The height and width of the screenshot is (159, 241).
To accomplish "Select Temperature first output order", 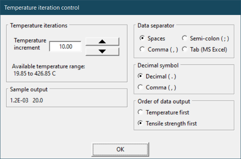I will click(x=141, y=113).
